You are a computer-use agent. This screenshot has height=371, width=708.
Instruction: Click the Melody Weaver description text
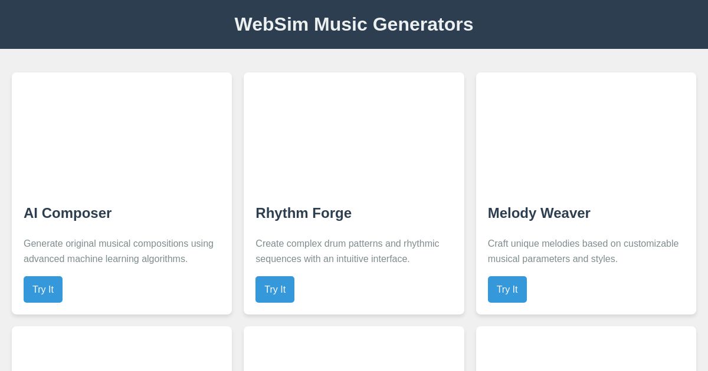(x=583, y=251)
